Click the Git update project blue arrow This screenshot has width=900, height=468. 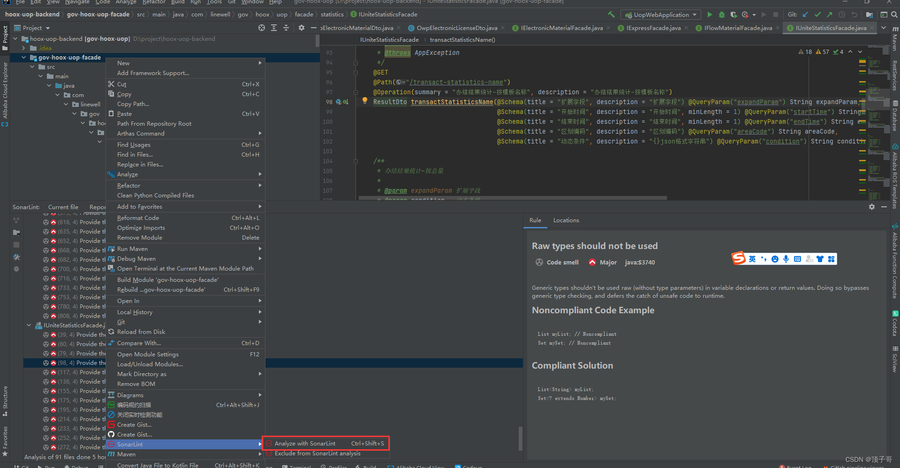point(806,15)
